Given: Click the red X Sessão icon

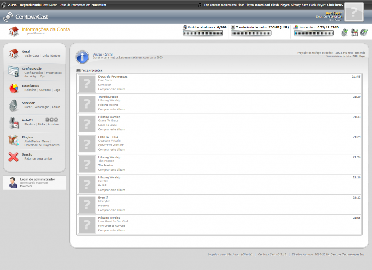Looking at the screenshot, I should [13, 157].
